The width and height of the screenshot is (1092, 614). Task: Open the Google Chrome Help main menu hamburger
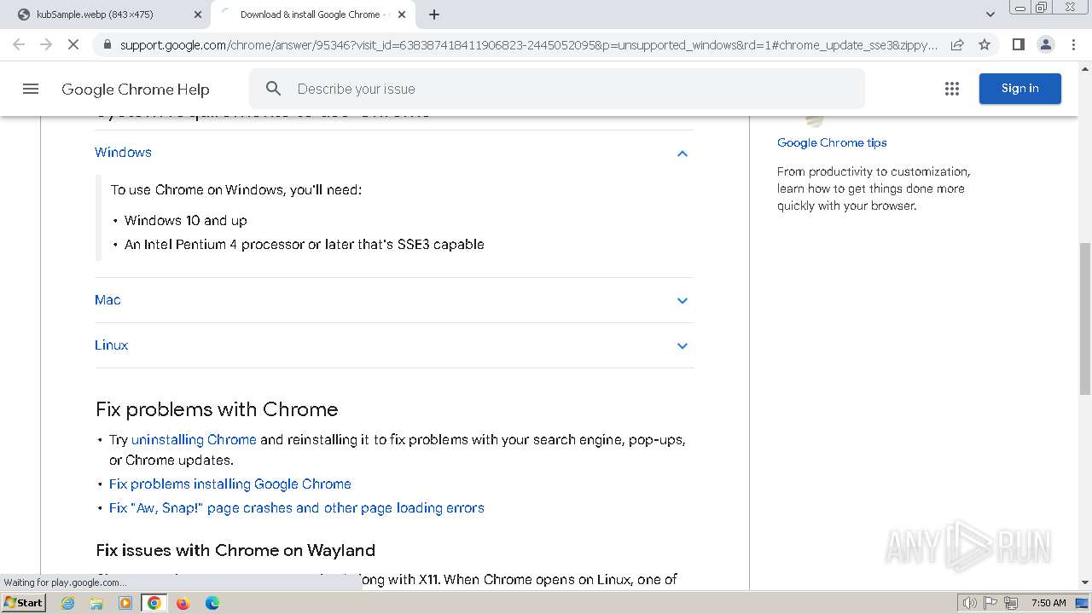[31, 89]
